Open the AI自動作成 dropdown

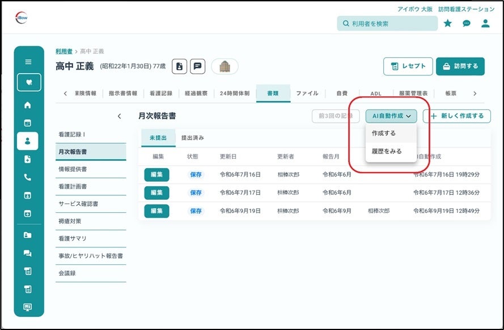click(x=391, y=116)
